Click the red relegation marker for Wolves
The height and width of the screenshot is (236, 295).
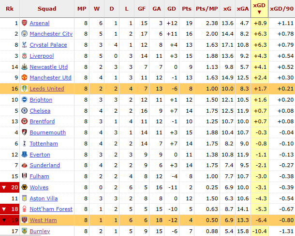[x=10, y=187]
